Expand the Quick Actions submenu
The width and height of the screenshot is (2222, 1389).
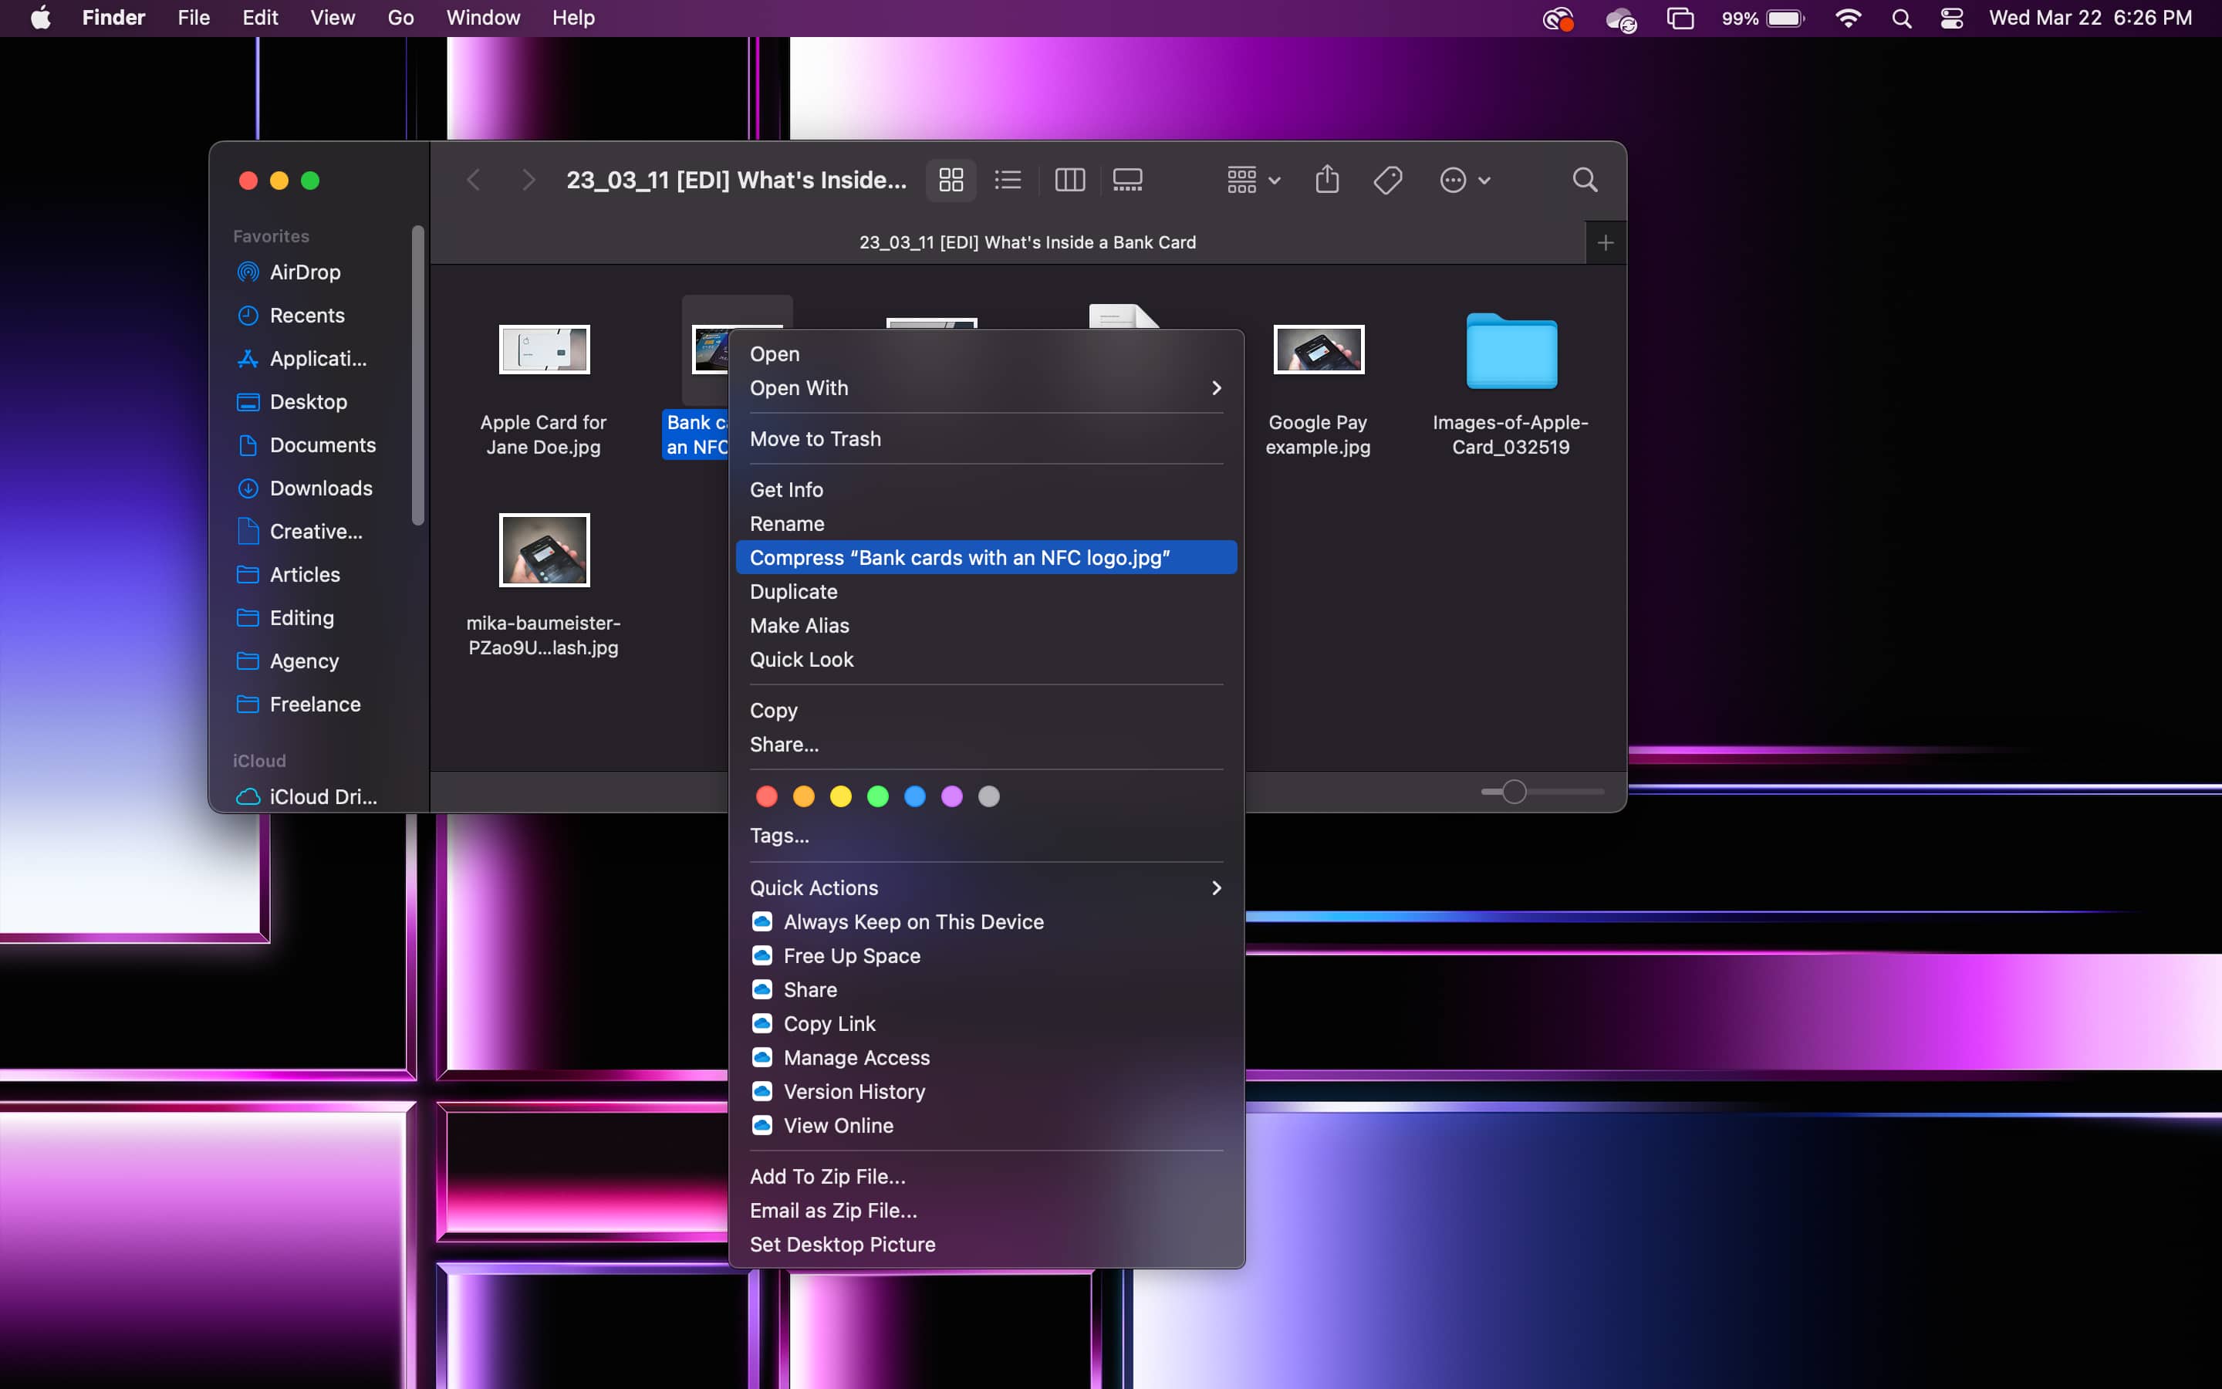click(985, 887)
